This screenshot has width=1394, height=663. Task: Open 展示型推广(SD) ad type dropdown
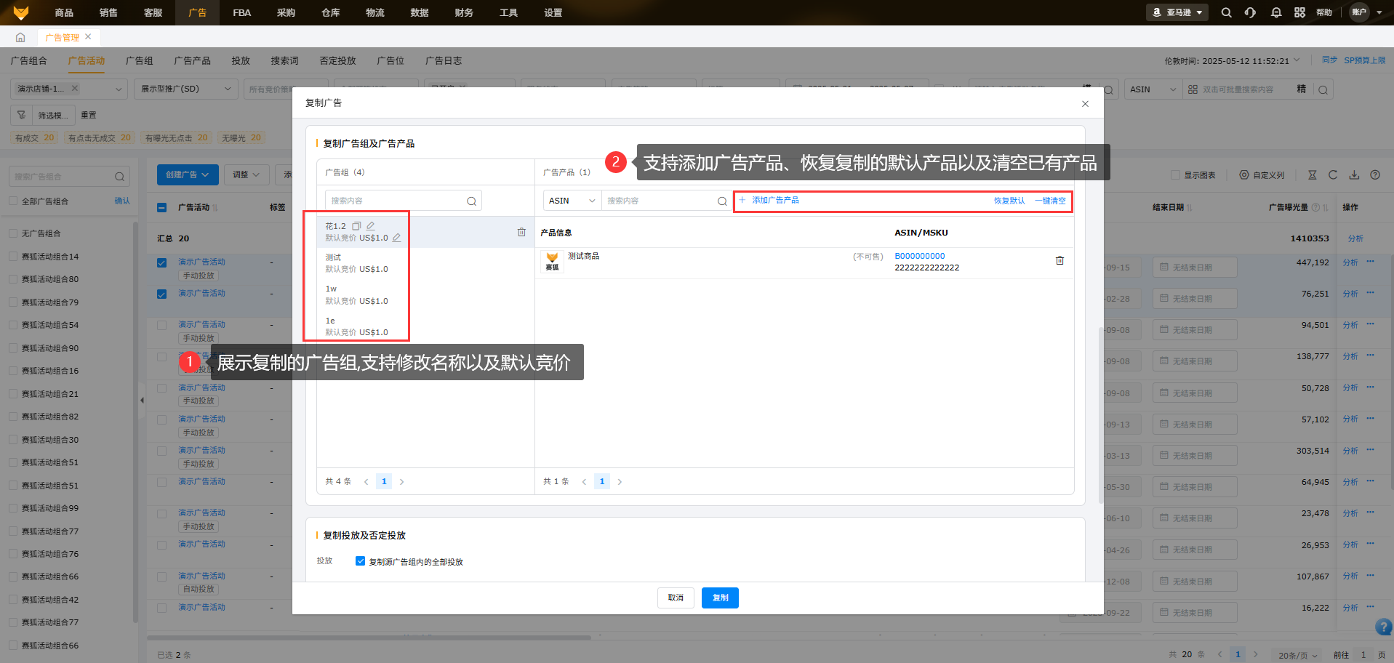tap(185, 89)
